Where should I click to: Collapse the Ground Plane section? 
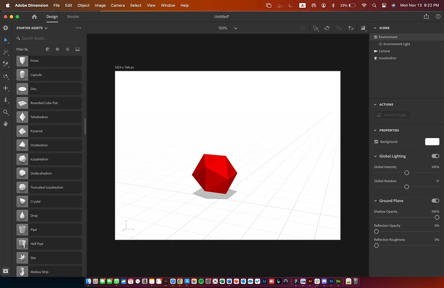(x=375, y=201)
